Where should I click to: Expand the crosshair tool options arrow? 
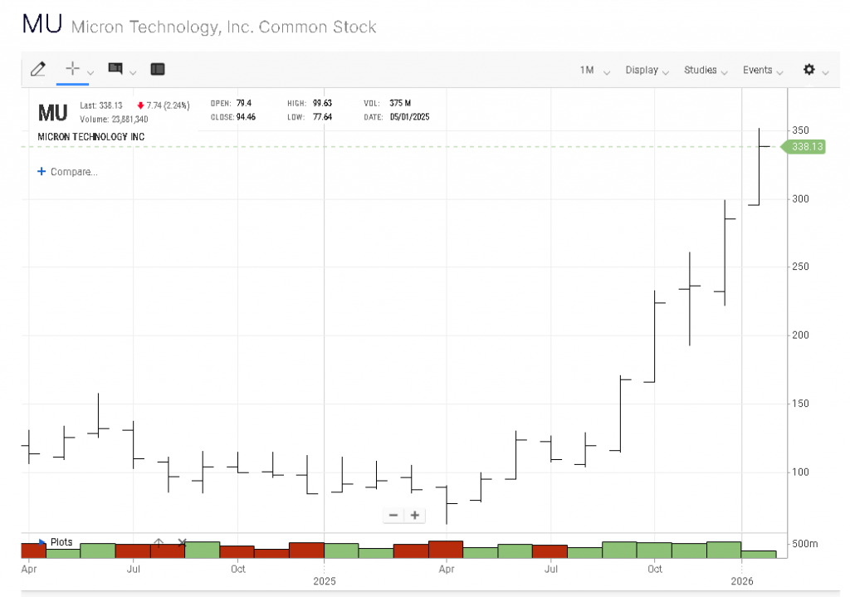(91, 72)
